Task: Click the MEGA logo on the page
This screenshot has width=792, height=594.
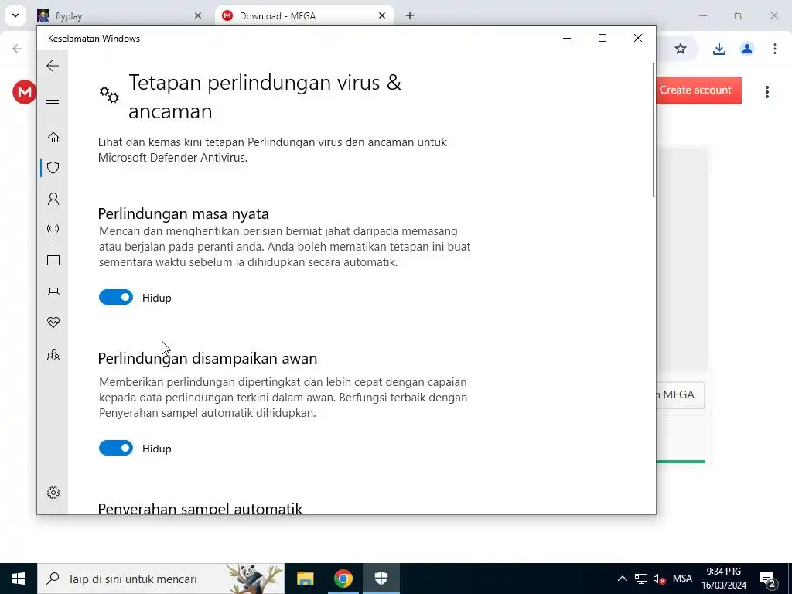Action: point(24,92)
